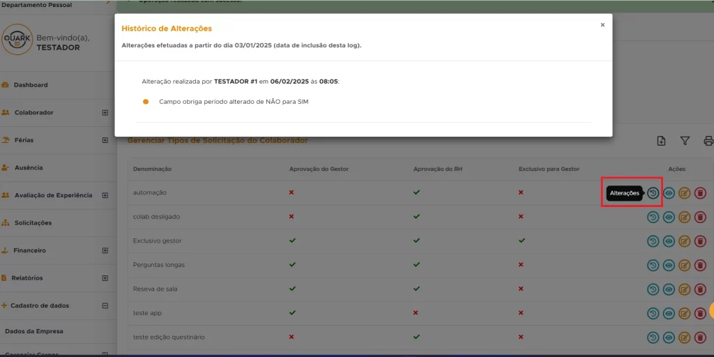Collapse the Cadastro de dados section
The height and width of the screenshot is (357, 714).
105,305
